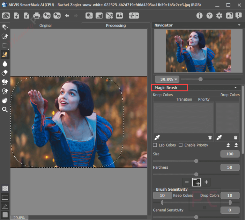Click the Drop Colors sensitivity field

[230, 195]
